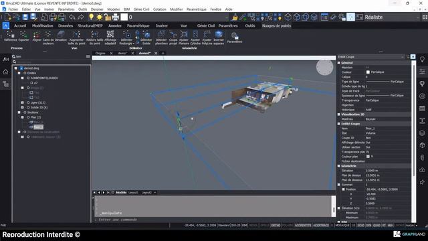
Task: Collapse Géométrie properties section
Action: coord(339,166)
